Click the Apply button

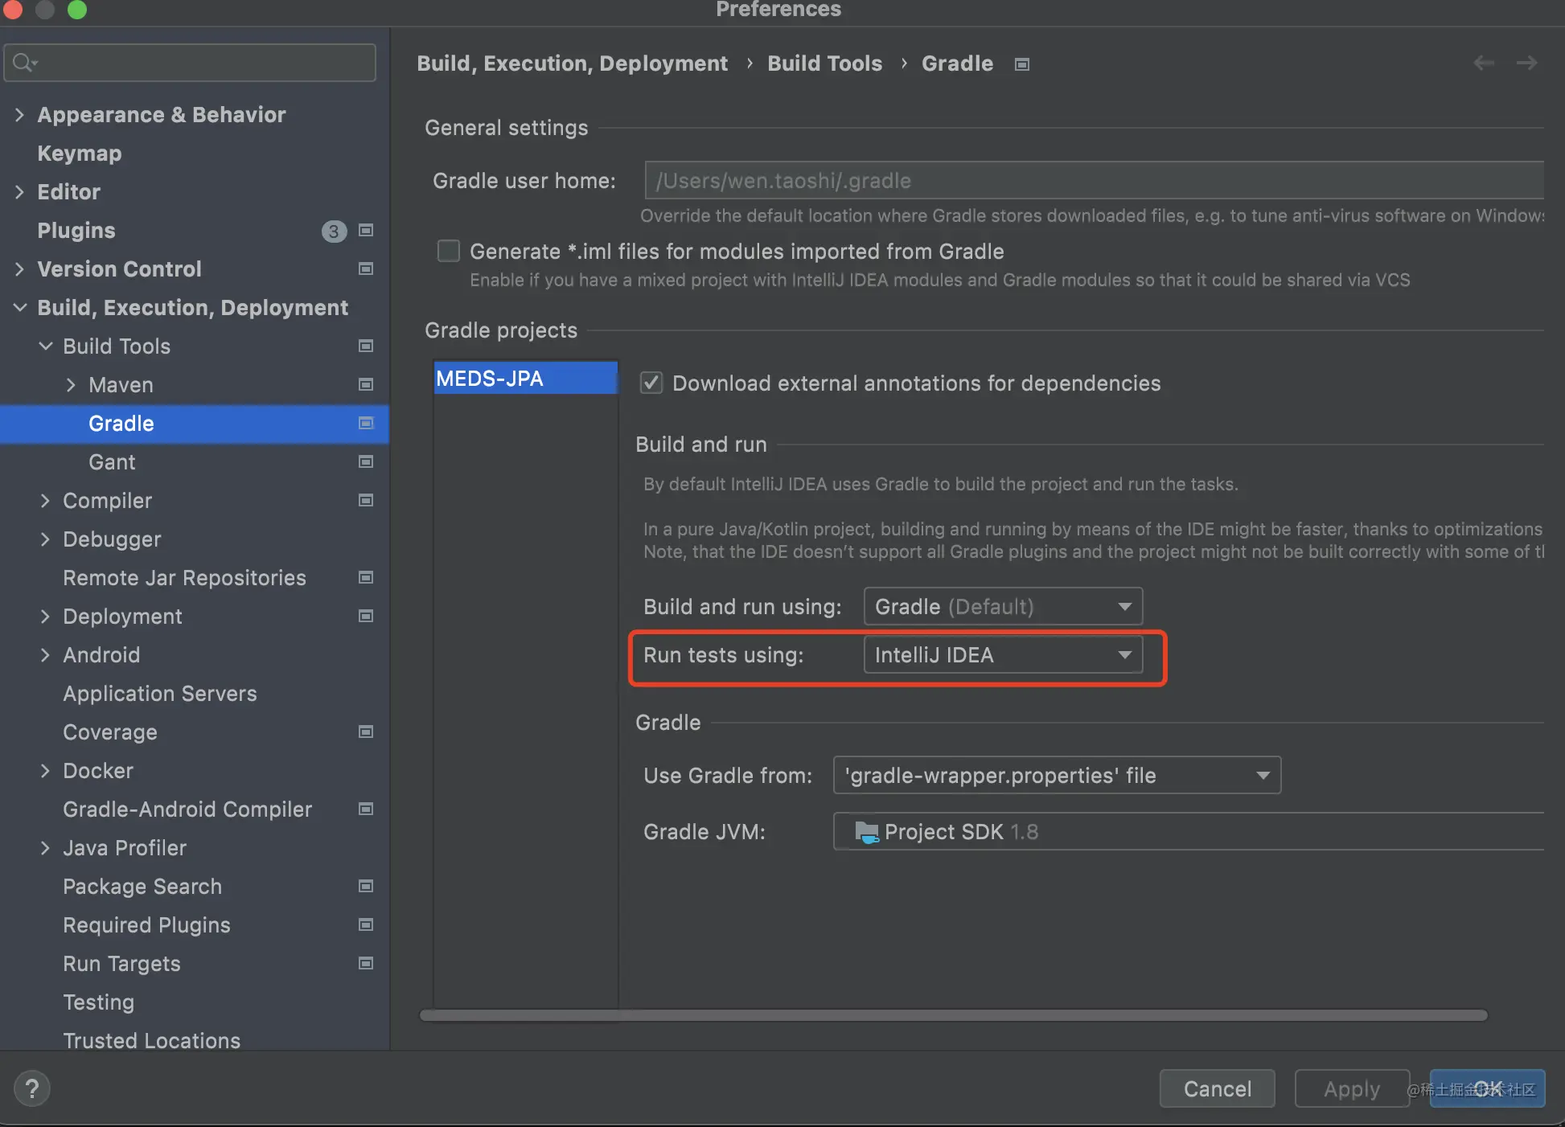click(1352, 1089)
